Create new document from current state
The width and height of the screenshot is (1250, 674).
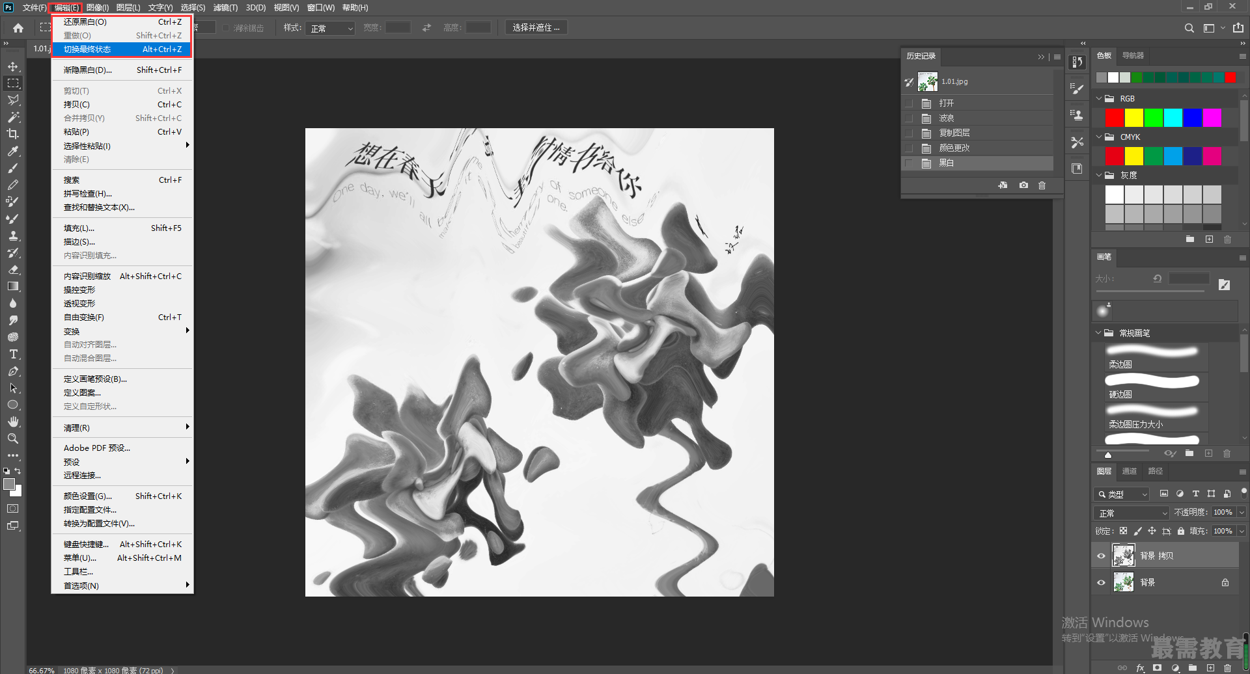coord(1003,185)
